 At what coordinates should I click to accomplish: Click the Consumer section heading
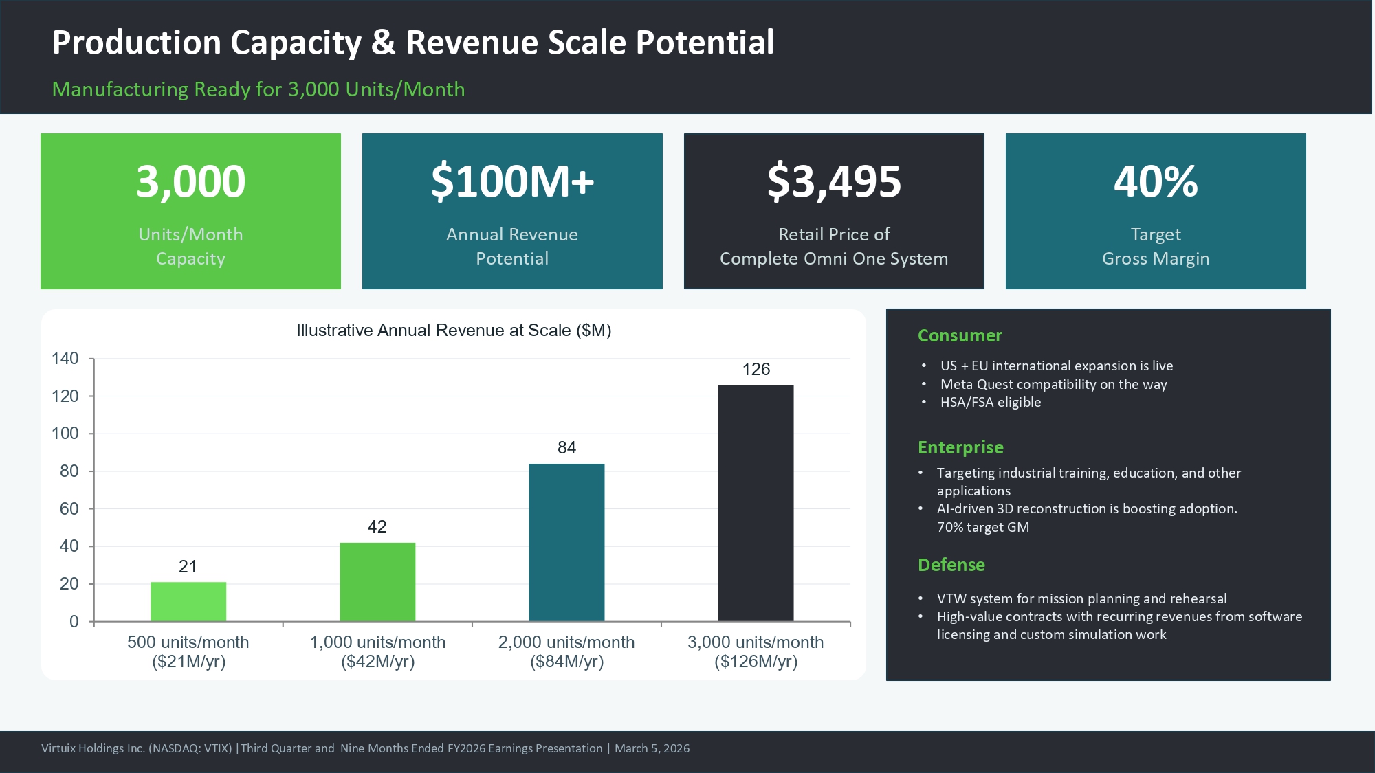click(960, 335)
